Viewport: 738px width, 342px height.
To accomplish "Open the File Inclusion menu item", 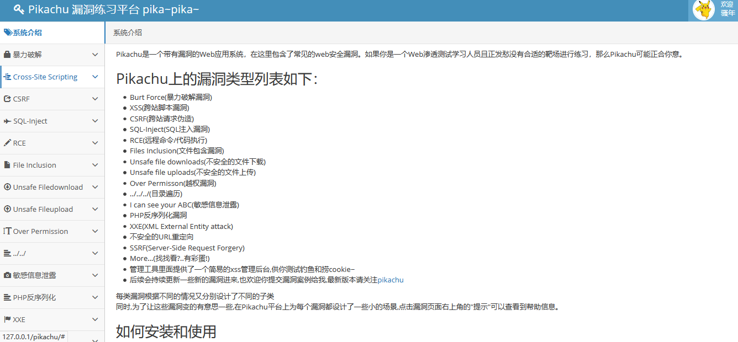I will 52,165.
